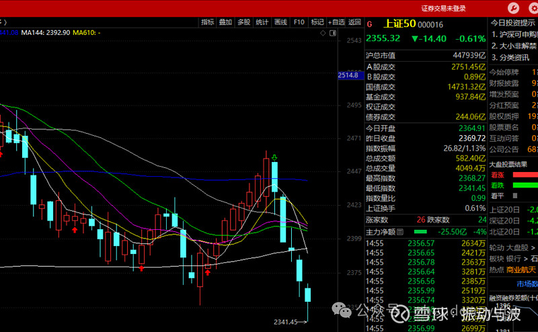
Task: Click the 国债成交 14731.32亿 value
Action: tap(467, 87)
